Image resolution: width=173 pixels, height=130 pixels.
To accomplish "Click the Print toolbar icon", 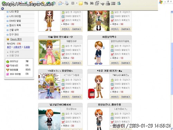I will [x=67, y=3].
